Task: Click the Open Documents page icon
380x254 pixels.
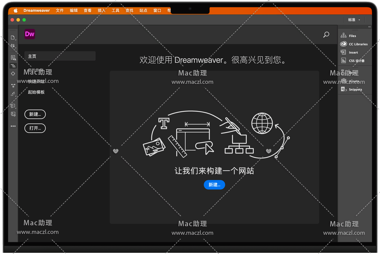Action: tap(13, 38)
